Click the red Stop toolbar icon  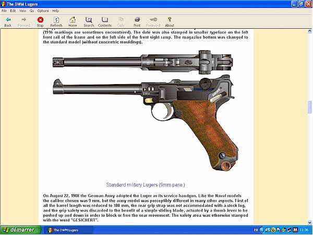[40, 22]
